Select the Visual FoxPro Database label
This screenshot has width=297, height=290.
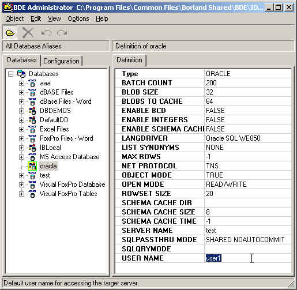click(x=73, y=184)
